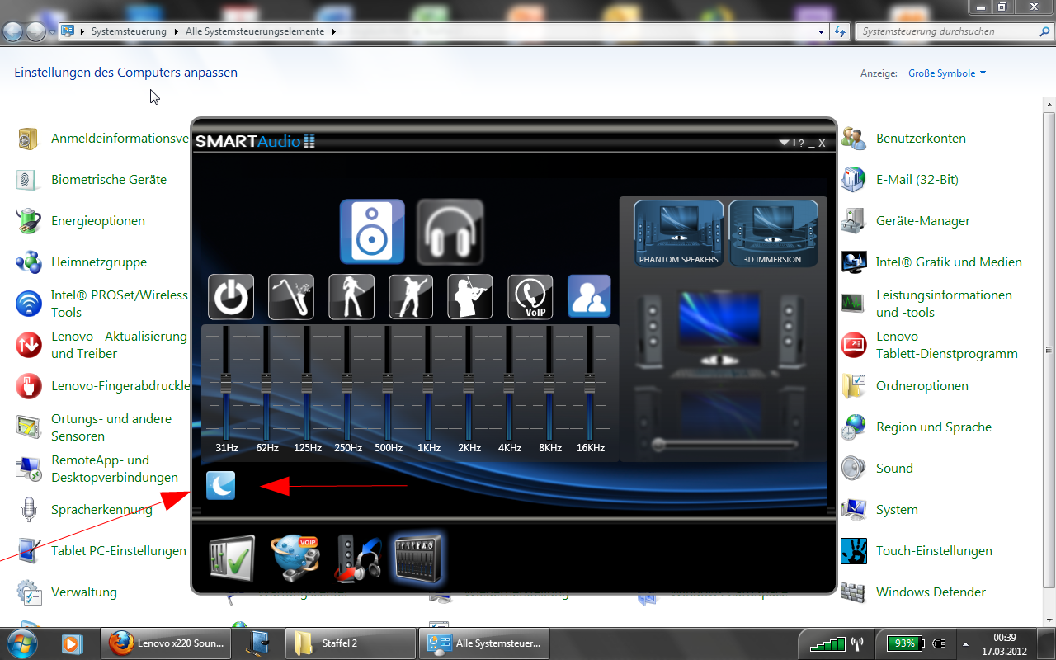The width and height of the screenshot is (1056, 660).
Task: Adjust the 250Hz equalizer slider
Action: coord(347,383)
